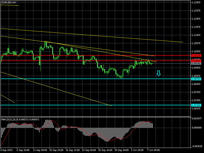Select the -0.003536 MACD scale value
The image size is (204, 153).
pos(197,146)
